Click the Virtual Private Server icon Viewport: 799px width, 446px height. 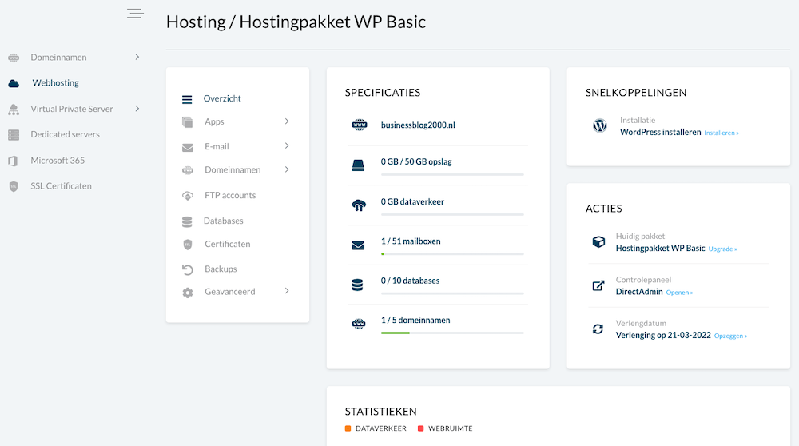tap(14, 109)
